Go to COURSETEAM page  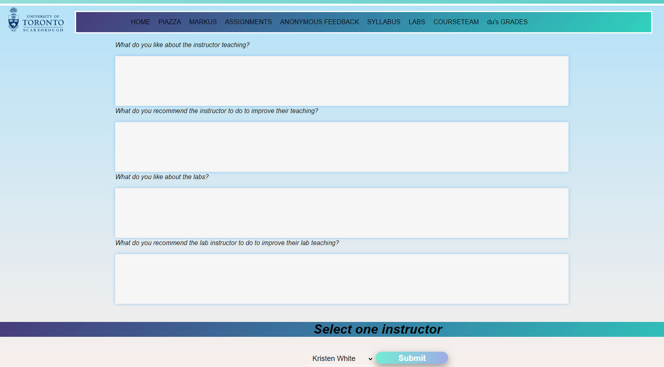click(456, 22)
